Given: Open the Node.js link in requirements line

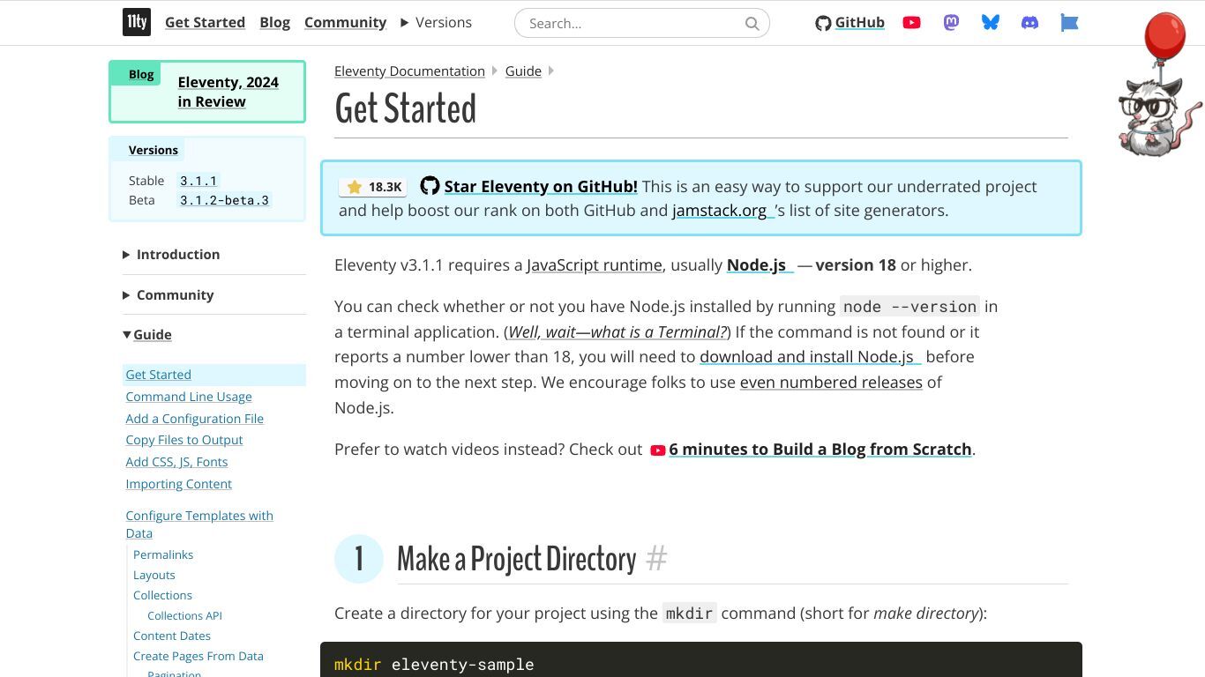Looking at the screenshot, I should (760, 264).
